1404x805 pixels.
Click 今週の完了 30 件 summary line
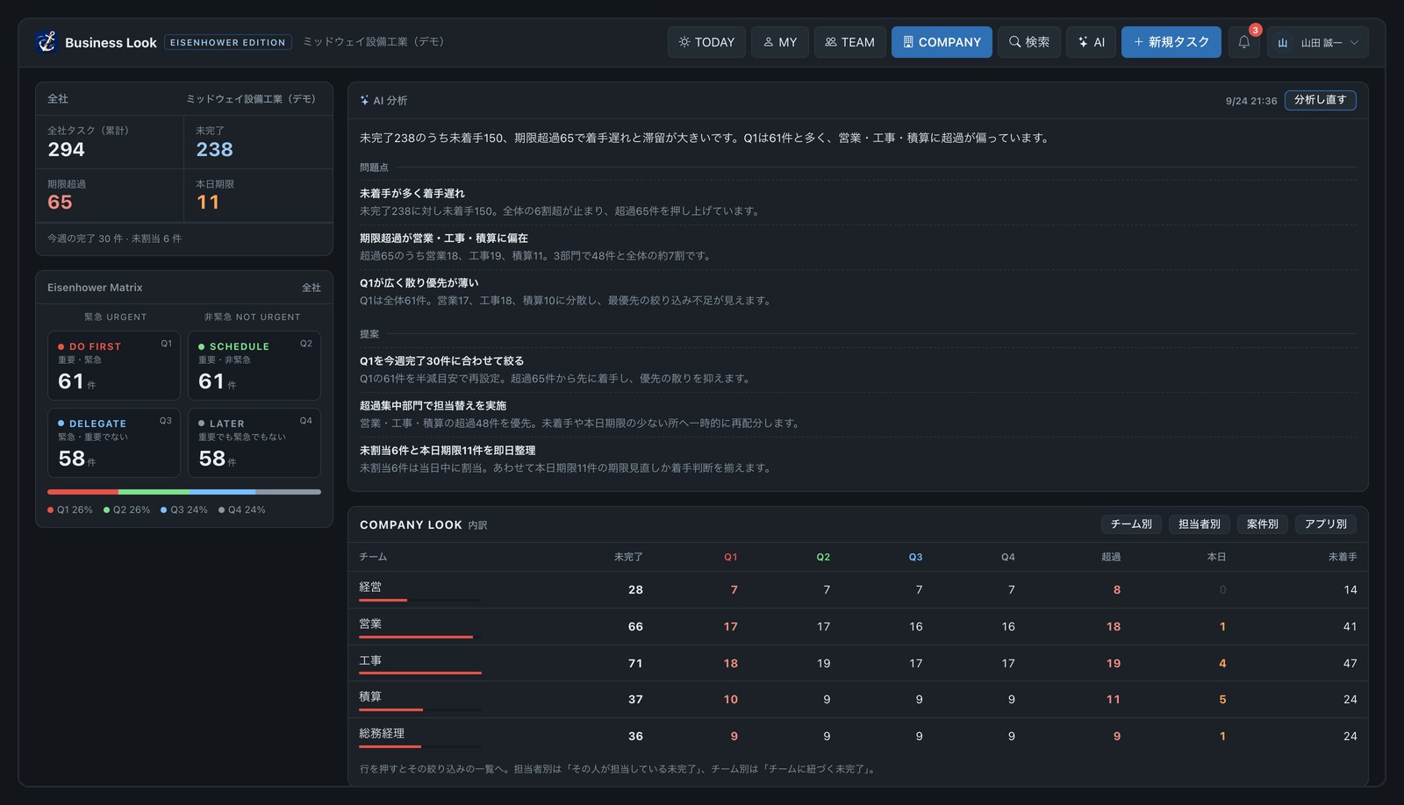click(x=114, y=239)
